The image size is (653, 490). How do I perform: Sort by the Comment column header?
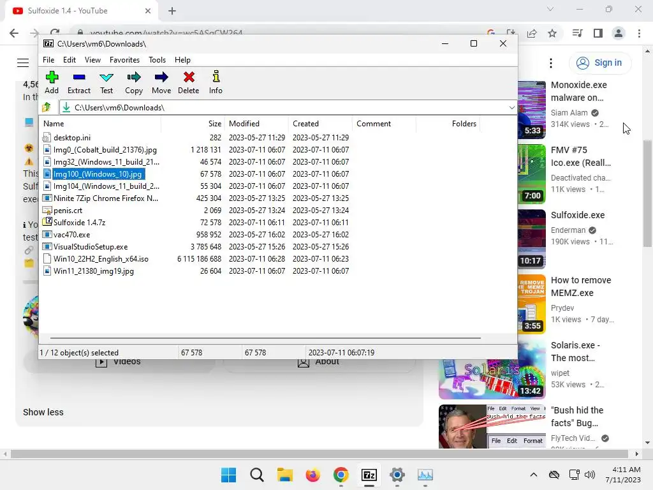(384, 124)
